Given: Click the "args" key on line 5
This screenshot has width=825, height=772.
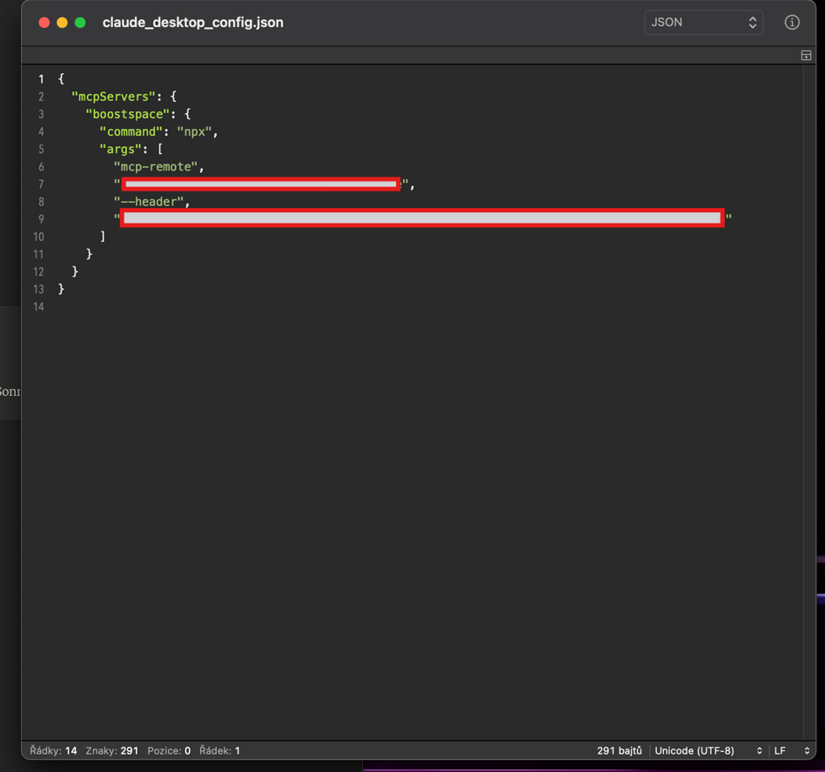Looking at the screenshot, I should point(121,150).
